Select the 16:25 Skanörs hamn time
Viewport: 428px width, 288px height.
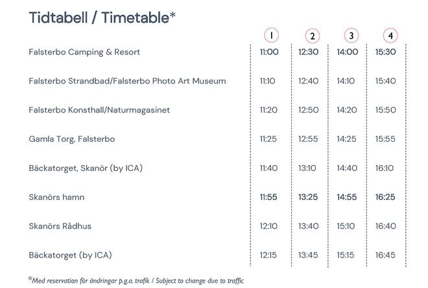[386, 197]
